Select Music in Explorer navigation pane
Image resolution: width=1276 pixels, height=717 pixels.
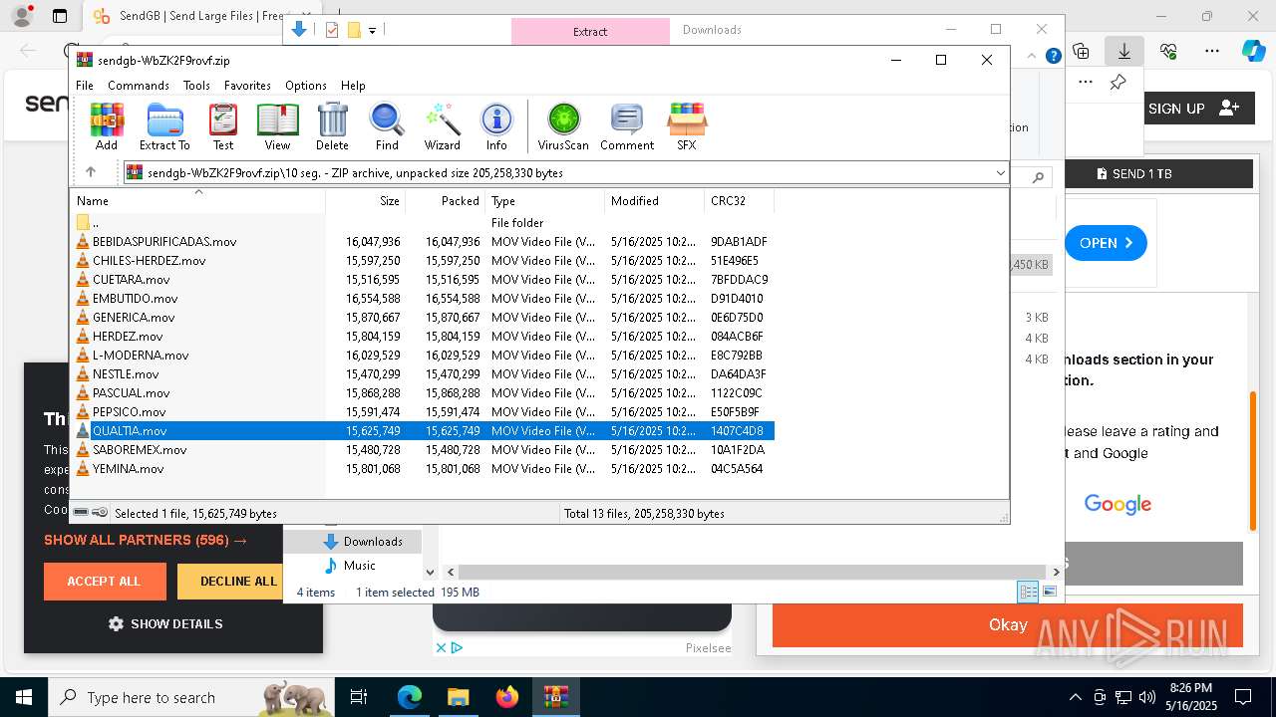click(358, 566)
